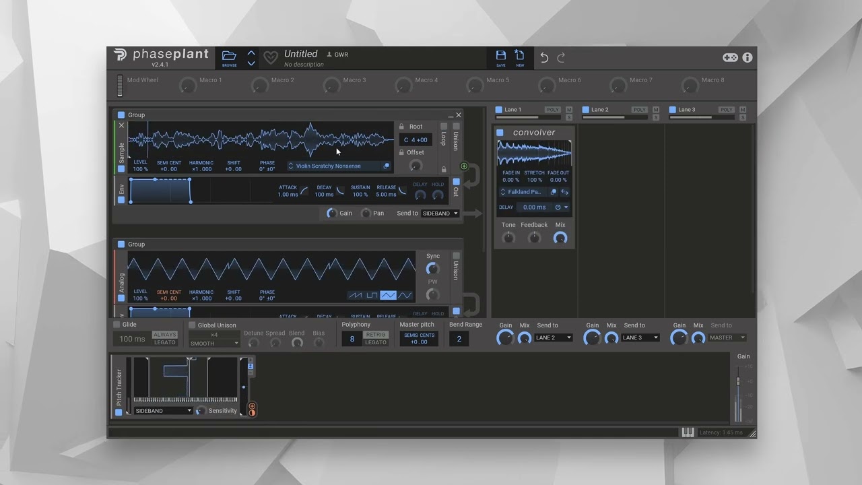Select the square waveform
Image resolution: width=862 pixels, height=485 pixels.
click(x=372, y=295)
